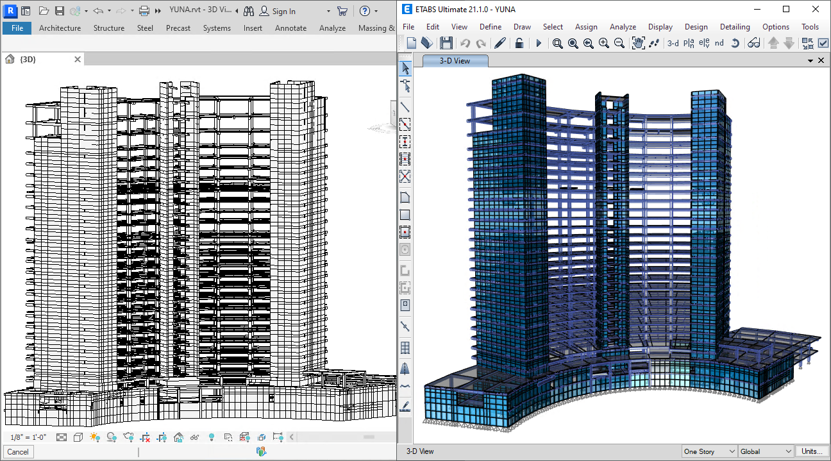
Task: Toggle shadows in Revit's view control bar
Action: (x=110, y=437)
